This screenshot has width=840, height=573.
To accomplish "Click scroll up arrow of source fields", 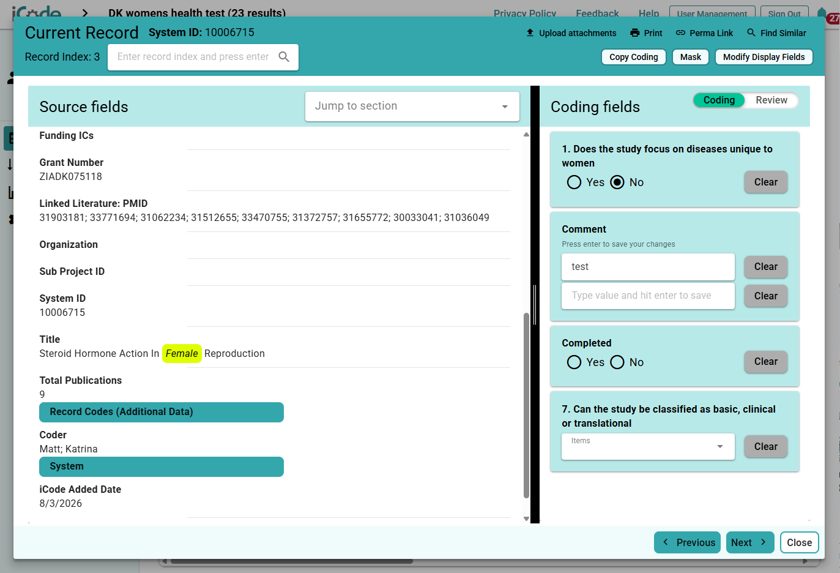I will [526, 135].
